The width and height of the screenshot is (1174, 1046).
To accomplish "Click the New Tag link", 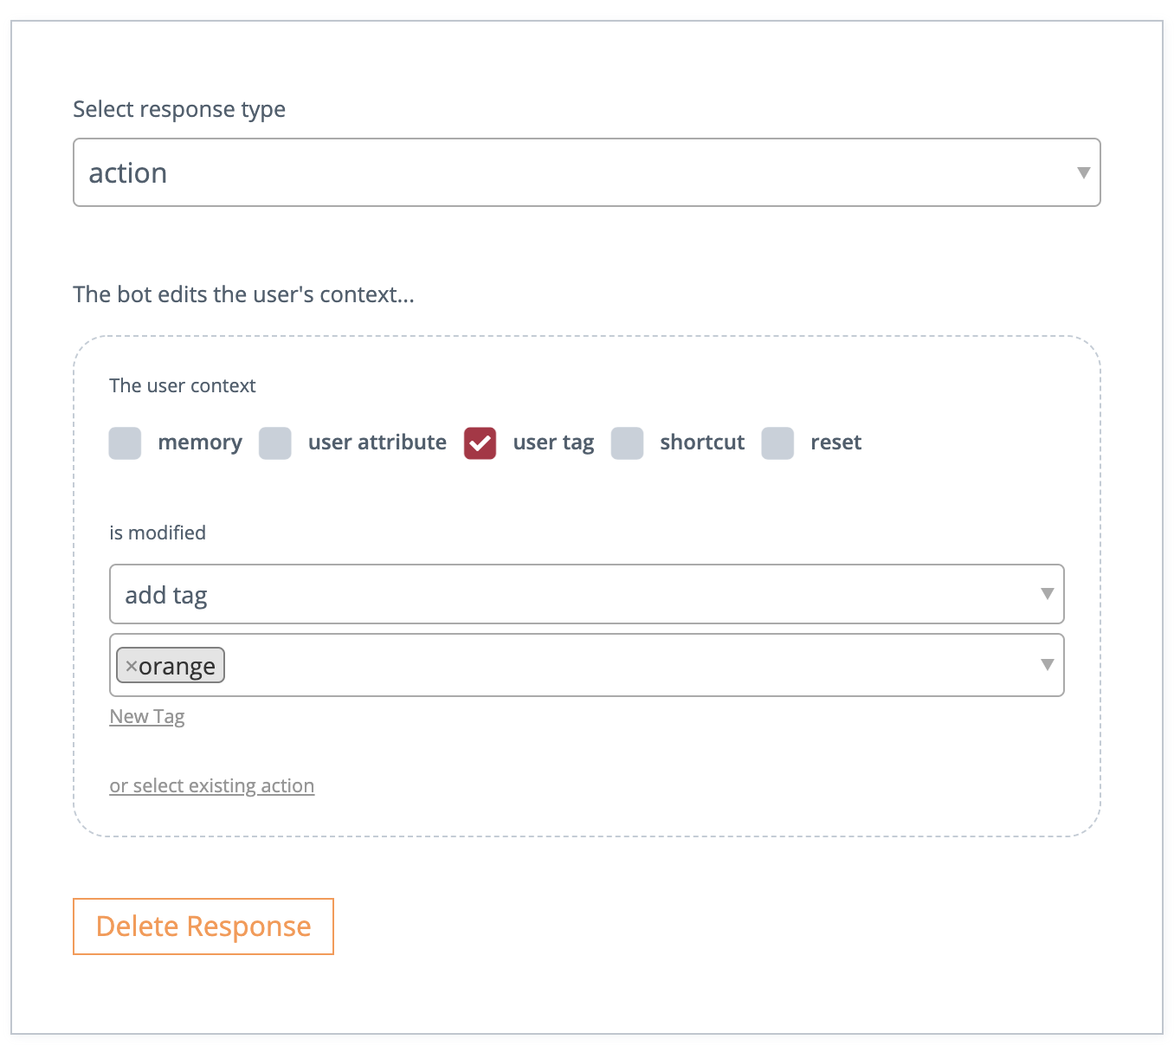I will pos(147,716).
